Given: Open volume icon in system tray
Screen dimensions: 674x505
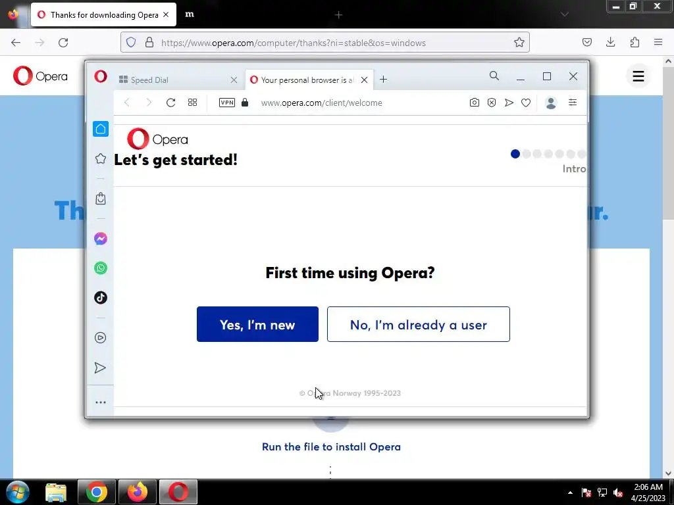Looking at the screenshot, I should pyautogui.click(x=619, y=493).
